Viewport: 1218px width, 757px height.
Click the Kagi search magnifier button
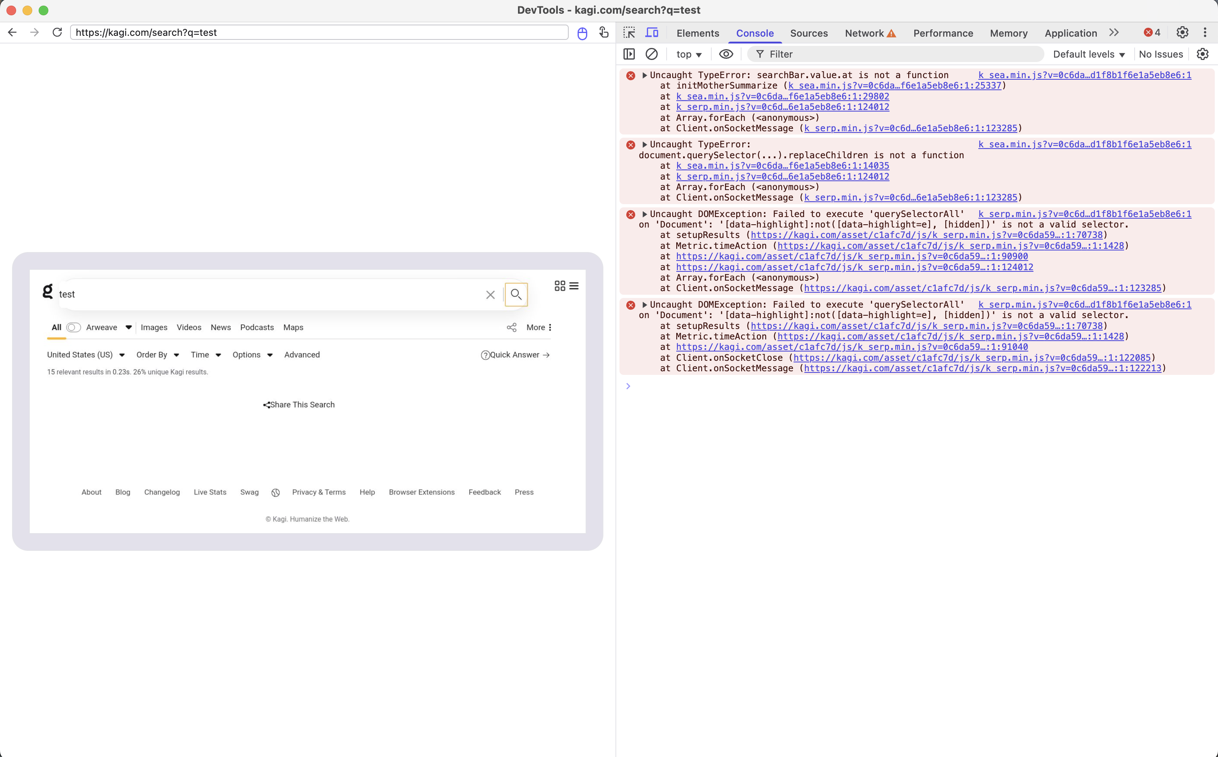[x=516, y=294]
